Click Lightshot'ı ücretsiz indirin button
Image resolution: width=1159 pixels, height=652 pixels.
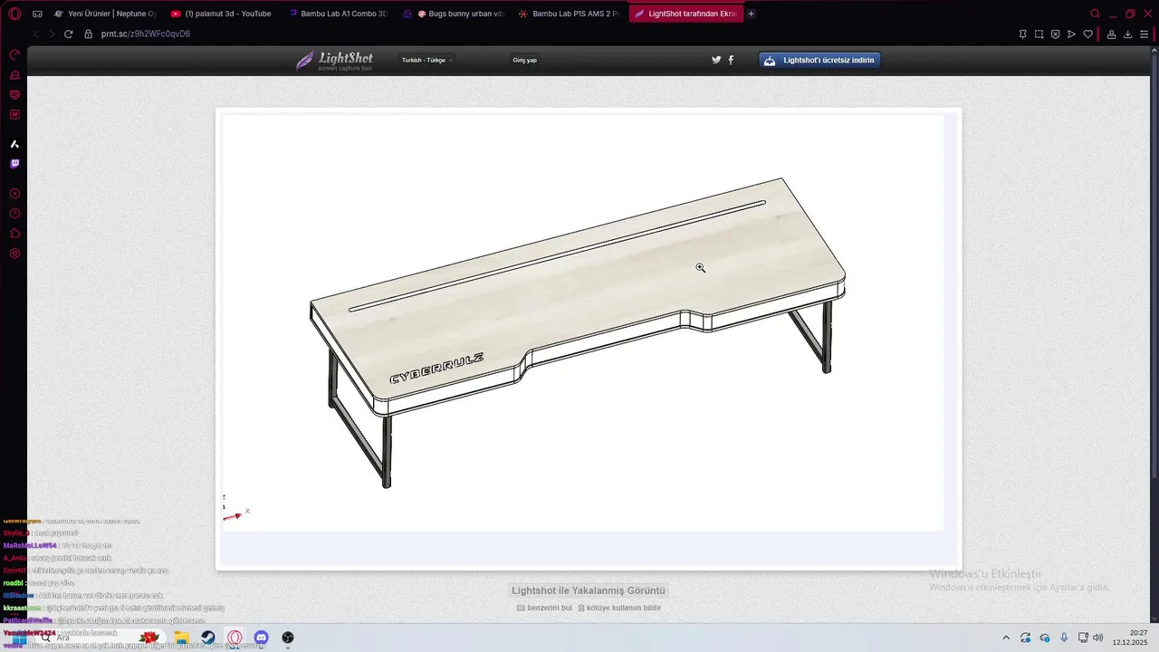click(819, 61)
